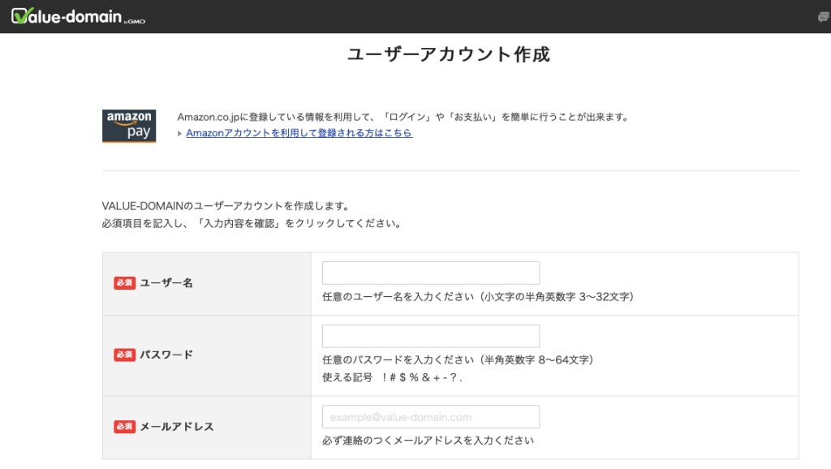Image resolution: width=831 pixels, height=469 pixels.
Task: Click the Value-domain logo in header
Action: coord(78,16)
